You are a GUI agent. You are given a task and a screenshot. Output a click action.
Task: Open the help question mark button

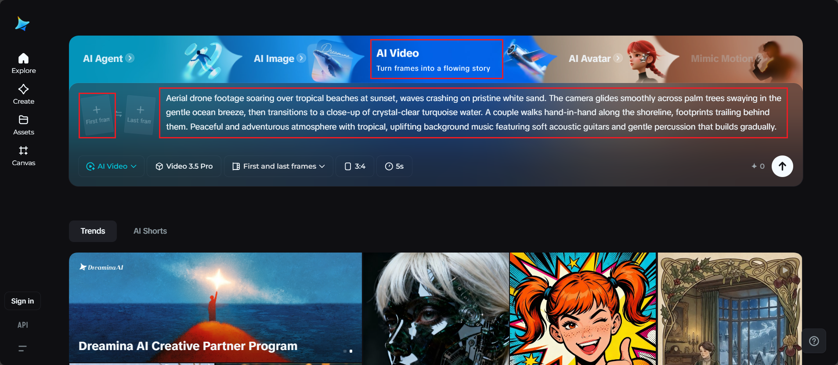click(814, 341)
